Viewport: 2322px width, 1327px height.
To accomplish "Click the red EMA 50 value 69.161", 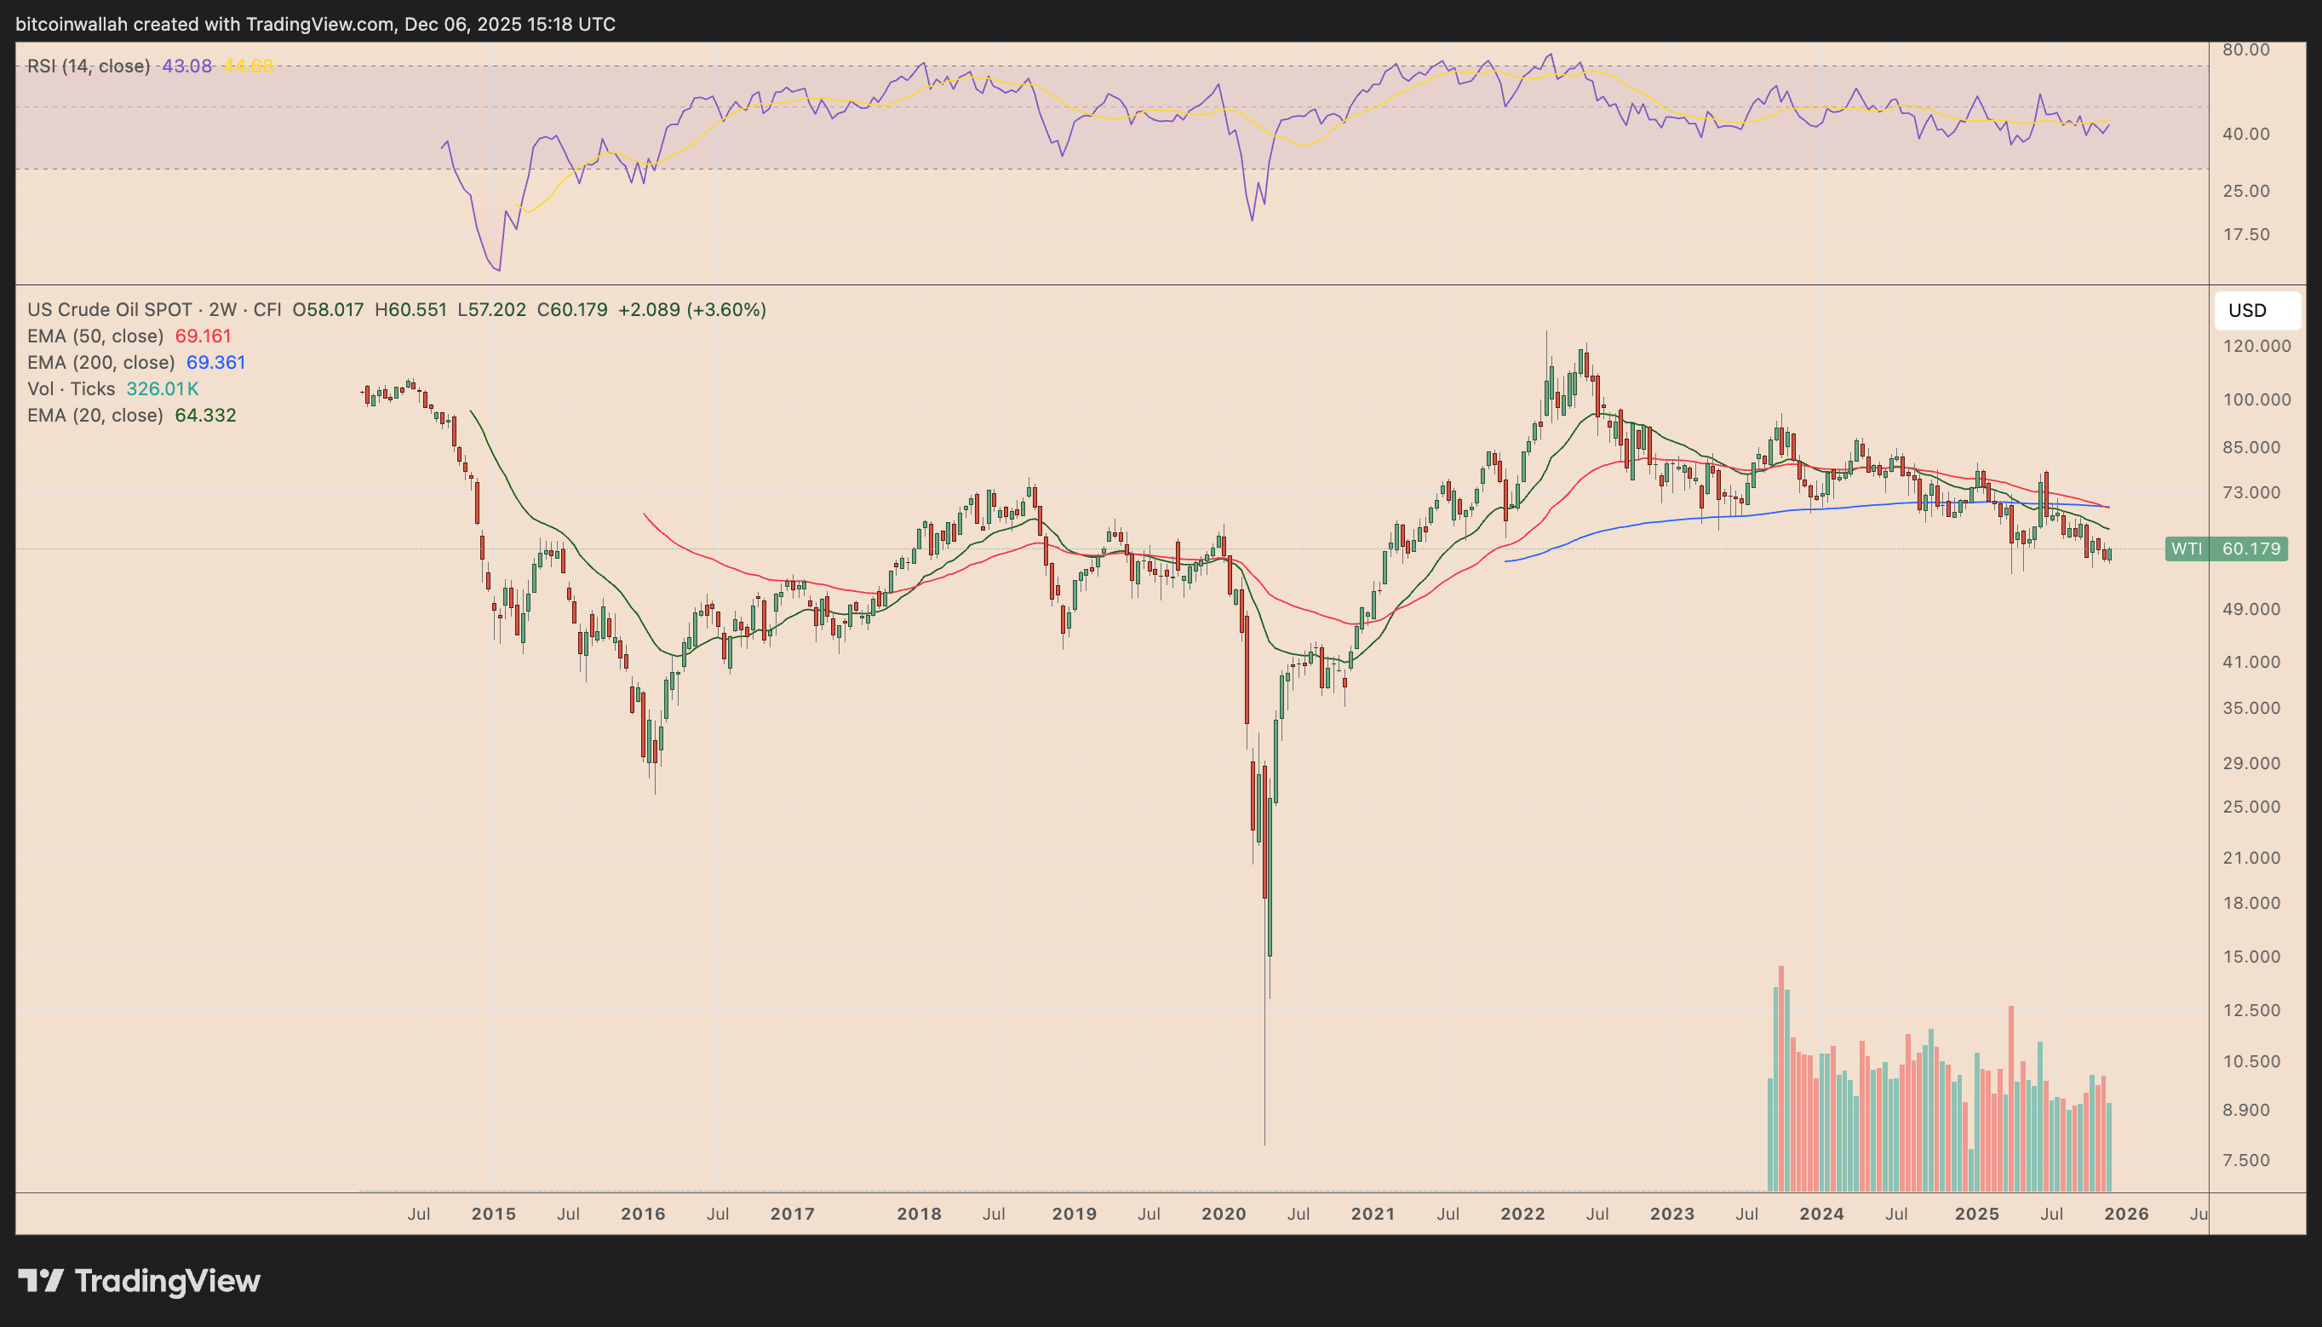I will pyautogui.click(x=205, y=336).
